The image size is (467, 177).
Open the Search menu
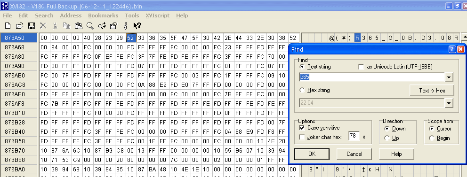tap(44, 15)
